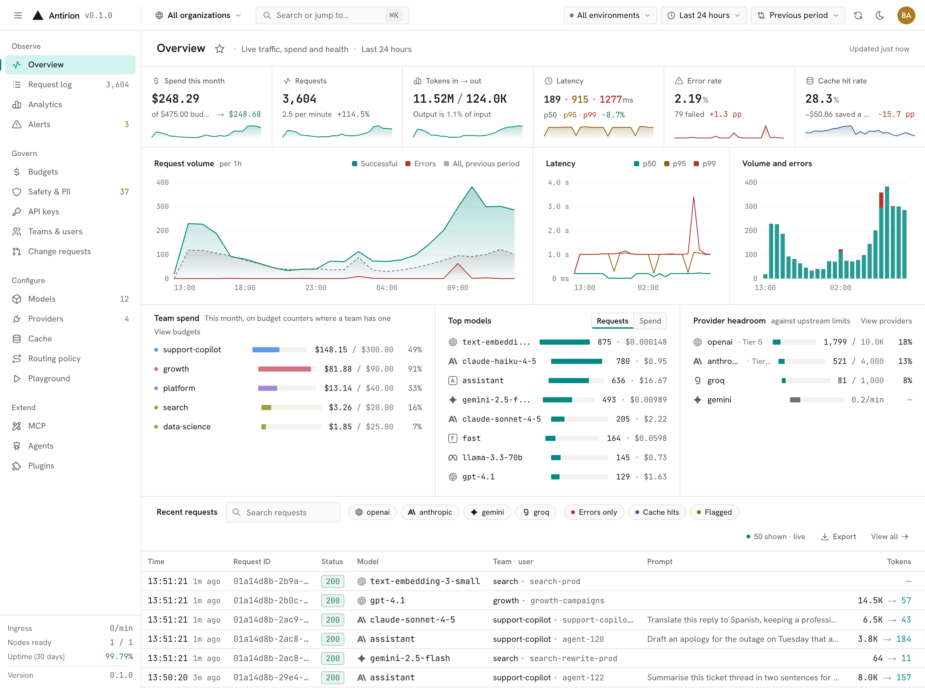This screenshot has height=688, width=925.
Task: Switch Top models to Spend tab
Action: [650, 321]
